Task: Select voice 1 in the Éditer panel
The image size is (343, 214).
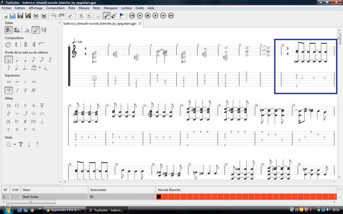Action: 9,30
